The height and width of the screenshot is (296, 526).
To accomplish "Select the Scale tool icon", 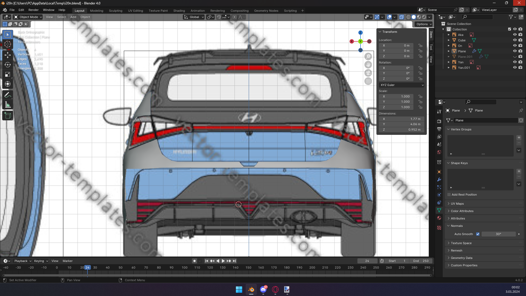I will (x=8, y=75).
